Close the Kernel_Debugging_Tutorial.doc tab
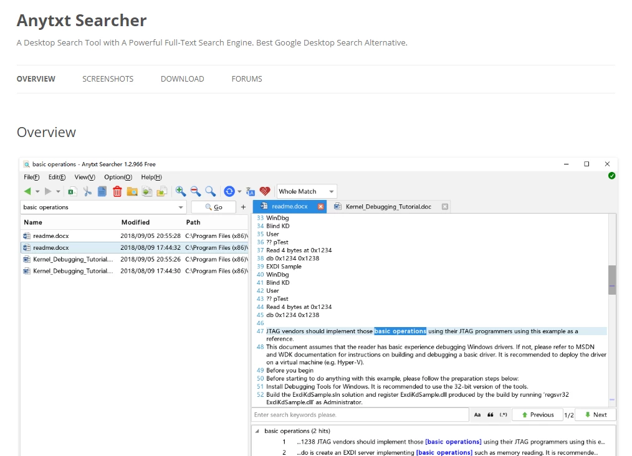 (444, 207)
